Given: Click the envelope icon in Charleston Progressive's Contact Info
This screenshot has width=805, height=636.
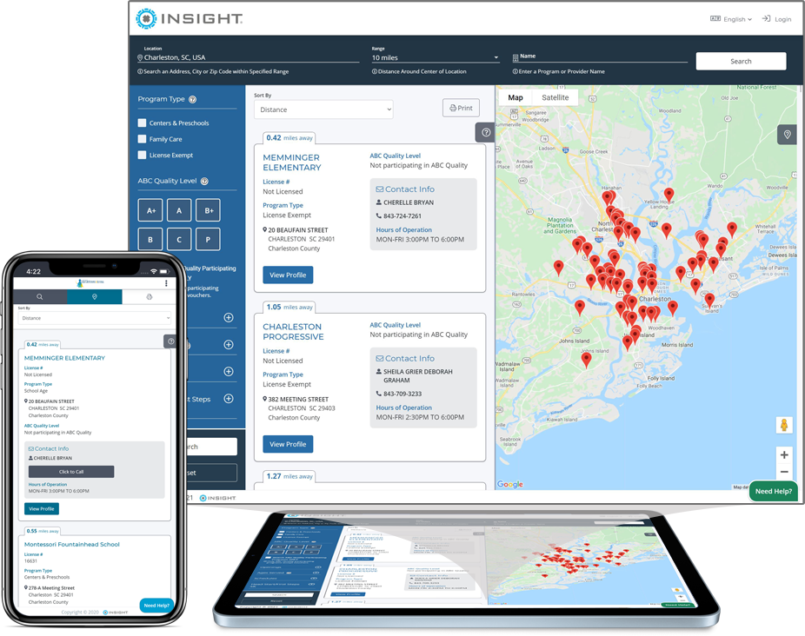Looking at the screenshot, I should point(380,359).
